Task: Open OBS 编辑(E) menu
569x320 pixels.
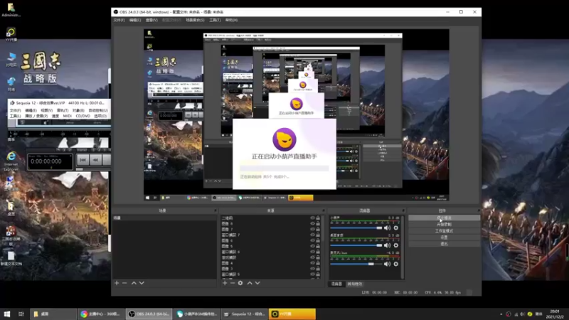Action: [x=135, y=21]
